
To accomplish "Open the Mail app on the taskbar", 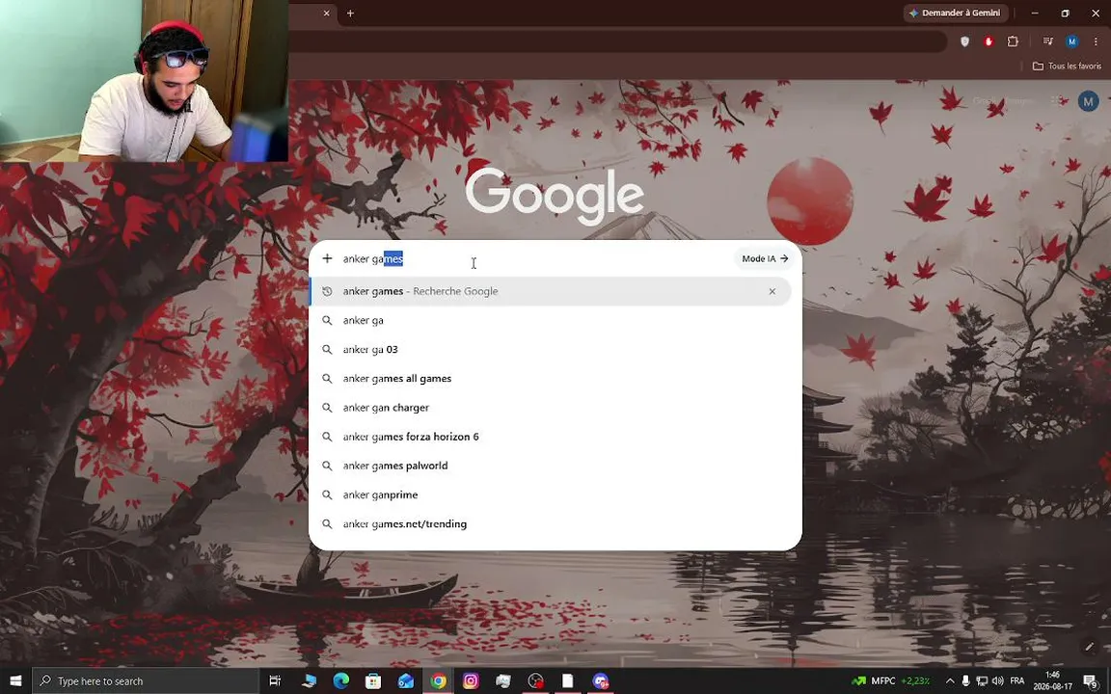I will pyautogui.click(x=405, y=681).
